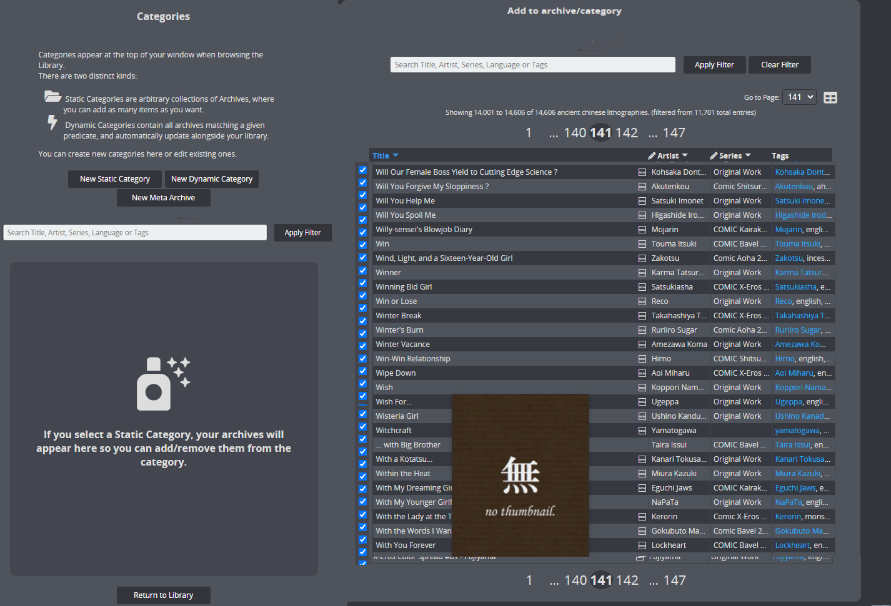Click the NEW icon on the Winner row
Viewport: 891px width, 606px height.
(x=642, y=272)
